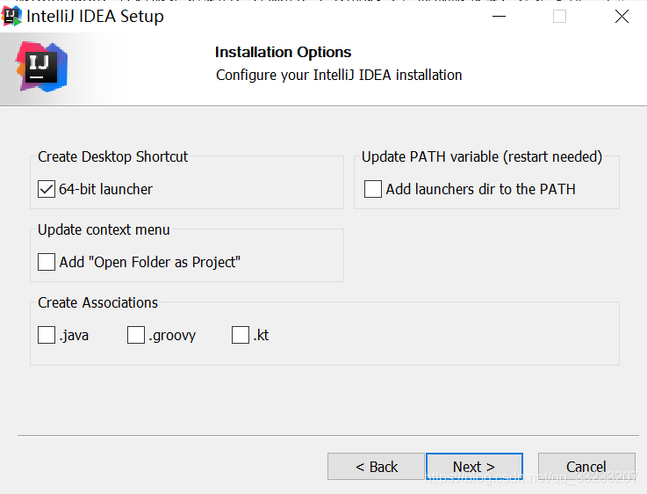Close the IntelliJ IDEA Setup window
Viewport: 647px width, 494px height.
click(622, 17)
